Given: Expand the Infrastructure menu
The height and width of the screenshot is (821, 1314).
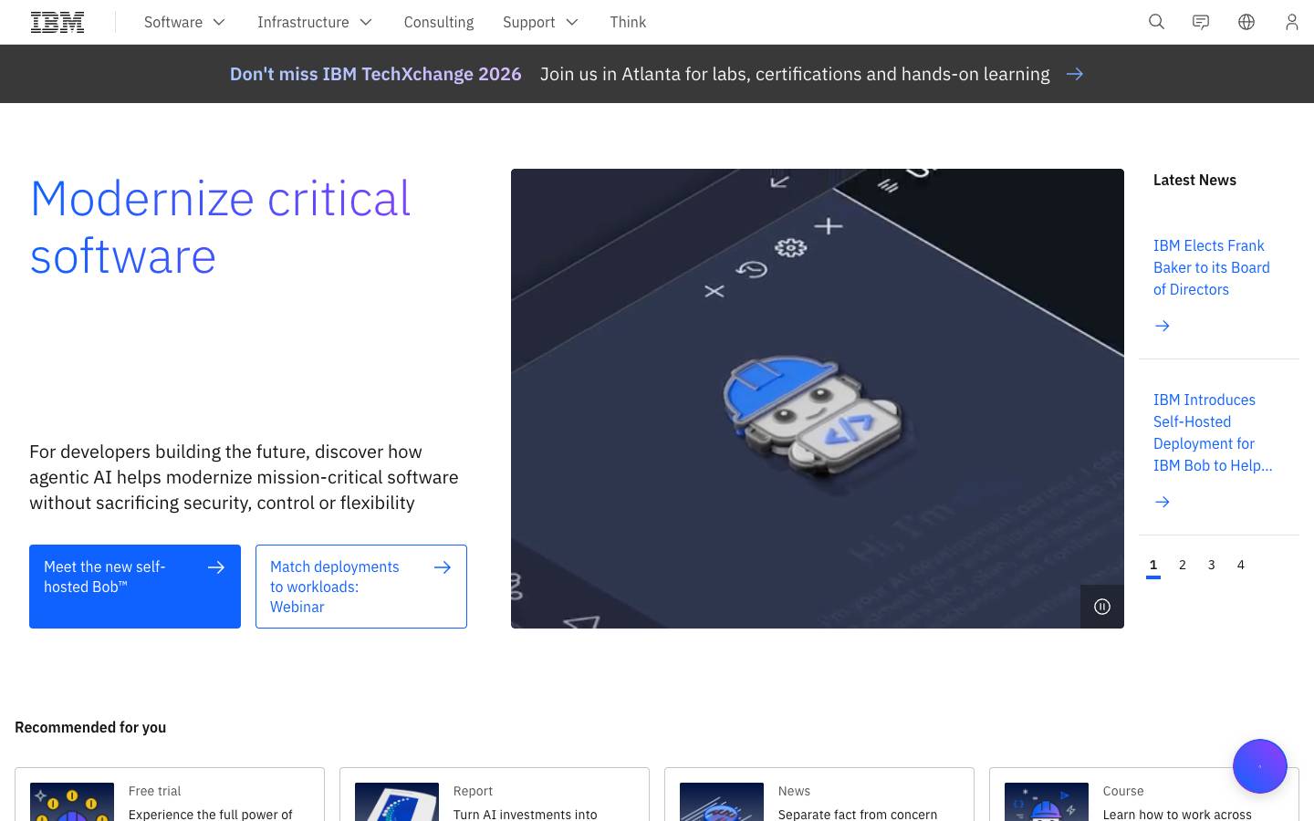Looking at the screenshot, I should pos(315,22).
